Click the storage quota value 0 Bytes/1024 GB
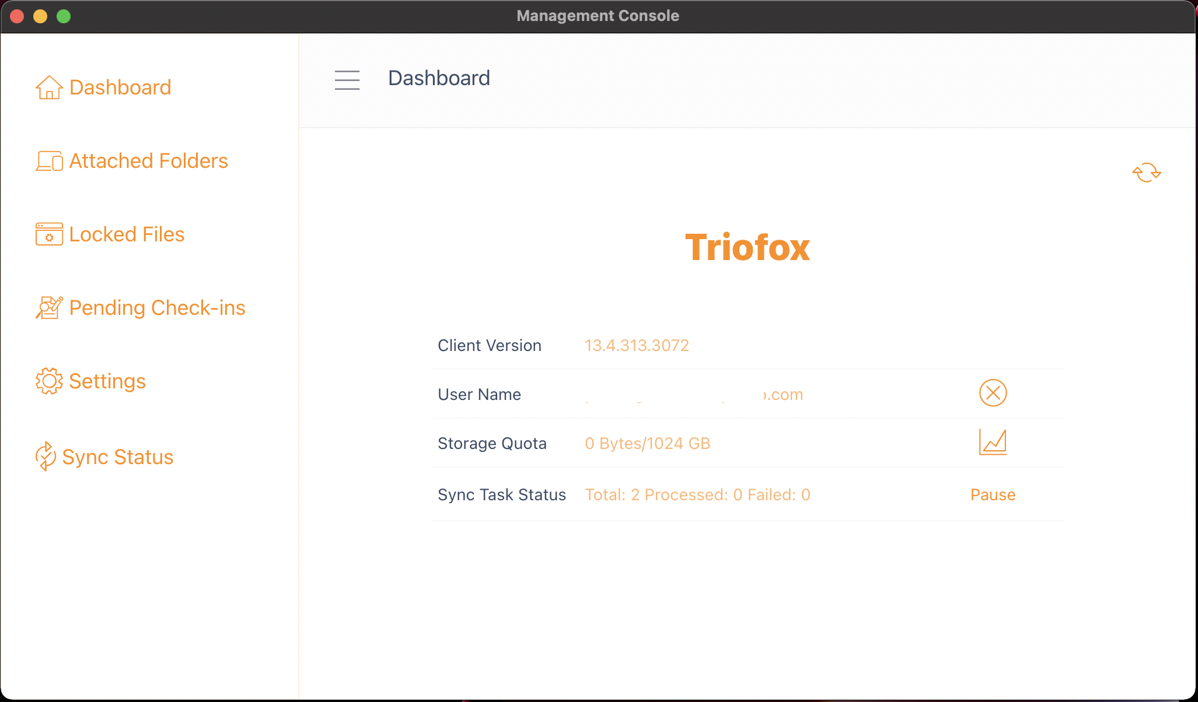The height and width of the screenshot is (702, 1198). [x=648, y=444]
